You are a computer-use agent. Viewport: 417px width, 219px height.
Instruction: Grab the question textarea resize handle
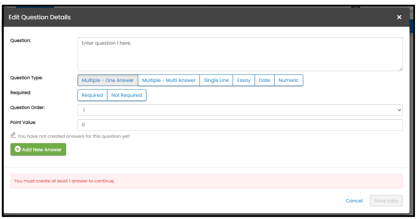click(x=400, y=69)
